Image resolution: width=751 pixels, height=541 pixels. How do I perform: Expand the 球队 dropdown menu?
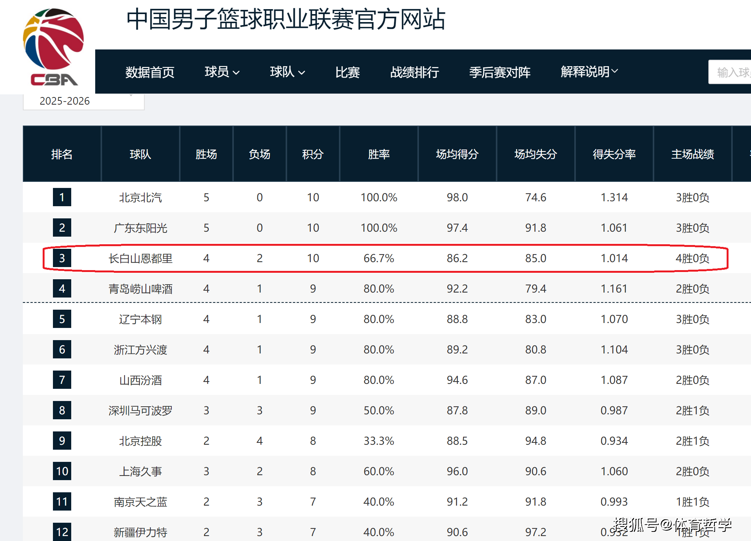[287, 72]
